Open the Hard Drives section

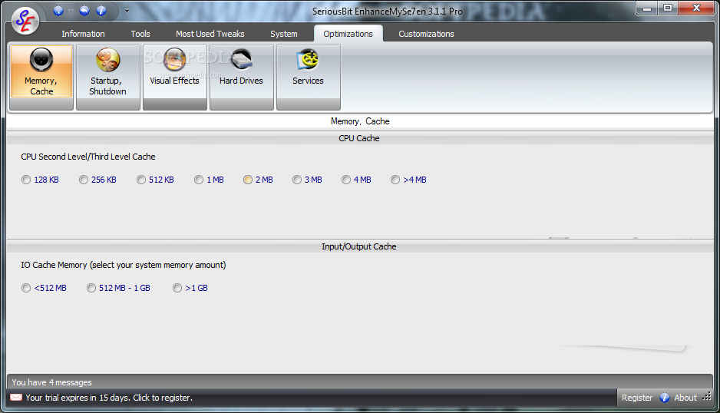click(x=242, y=77)
